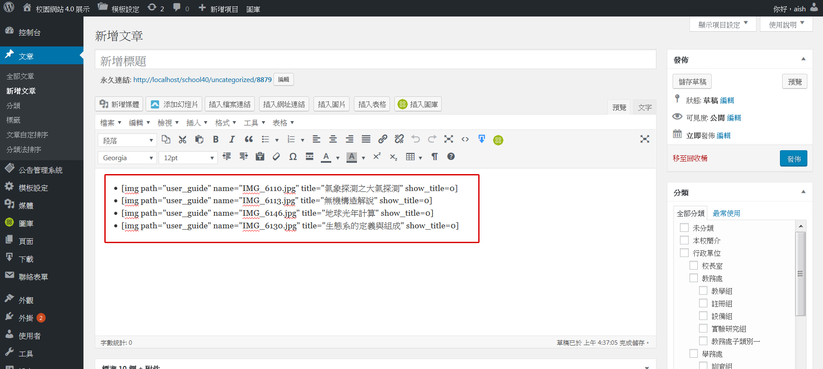Insert a special character with Omega icon

293,157
